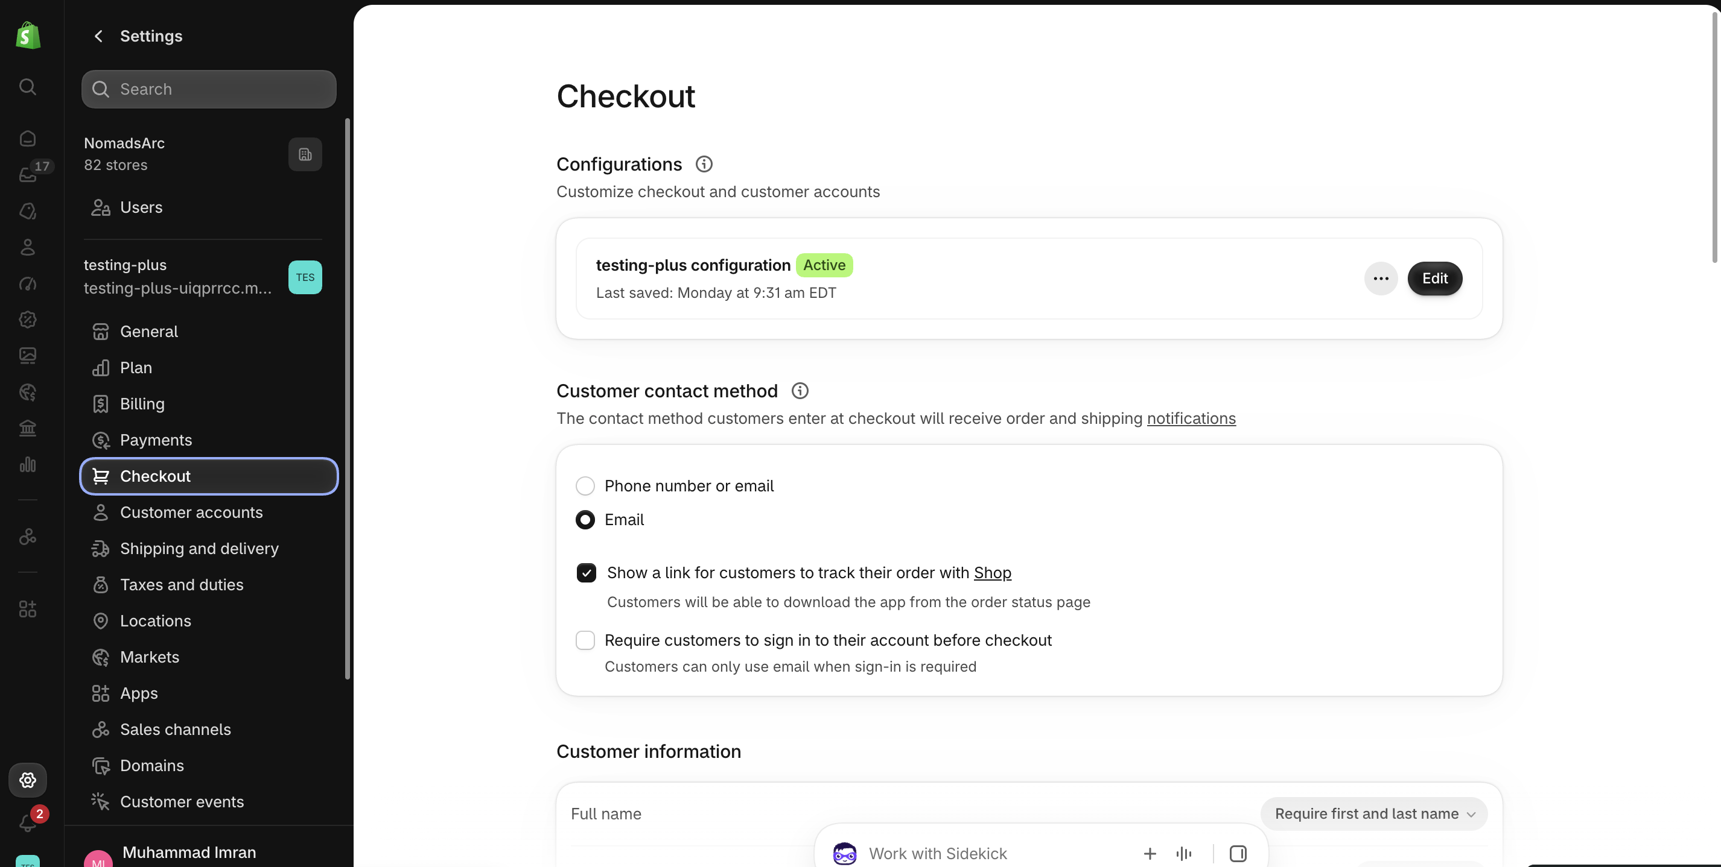Open Products tag icon in rail

pyautogui.click(x=27, y=211)
